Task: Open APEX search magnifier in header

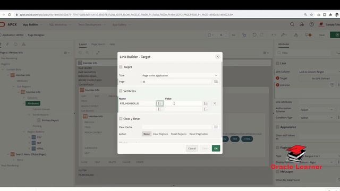Action: [x=292, y=24]
